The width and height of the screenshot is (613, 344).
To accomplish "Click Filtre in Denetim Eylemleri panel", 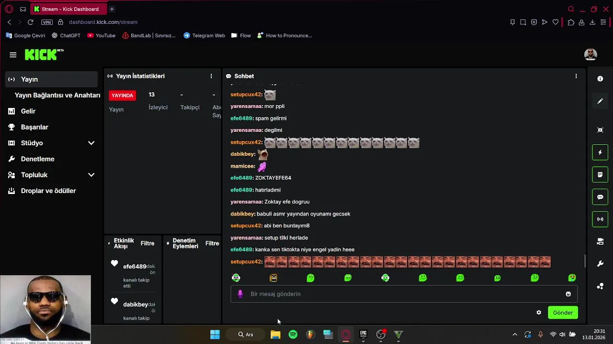I will coord(212,243).
